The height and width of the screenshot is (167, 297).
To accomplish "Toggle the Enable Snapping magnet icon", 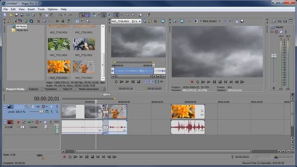I will [82, 15].
